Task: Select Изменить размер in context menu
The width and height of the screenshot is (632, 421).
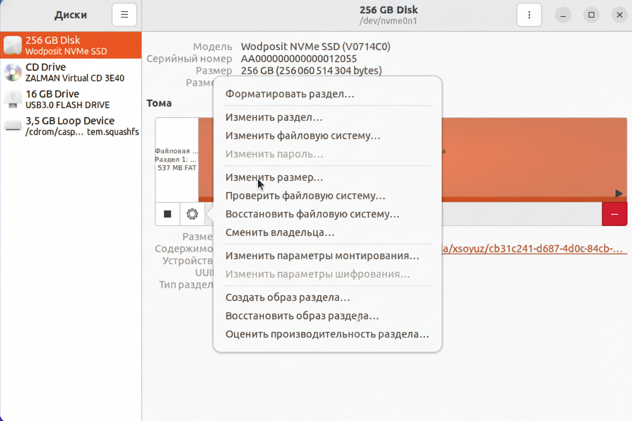Action: click(x=274, y=178)
